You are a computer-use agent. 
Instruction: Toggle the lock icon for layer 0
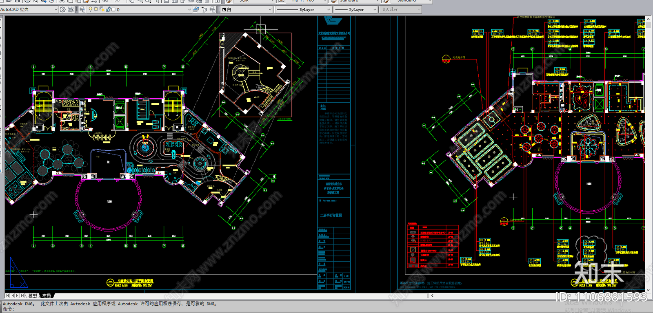pyautogui.click(x=108, y=9)
